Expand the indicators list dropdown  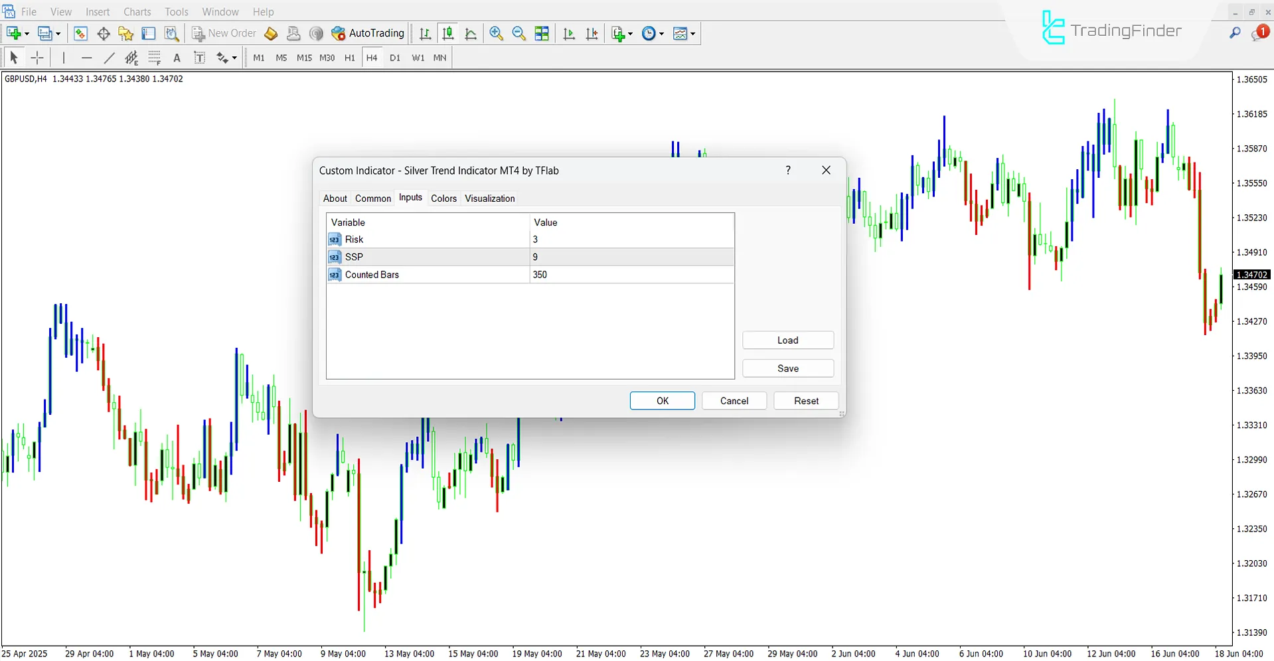630,34
